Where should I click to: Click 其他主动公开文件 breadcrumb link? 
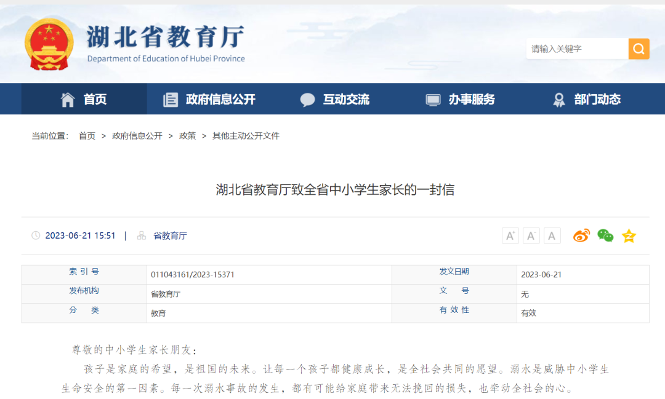tap(246, 136)
